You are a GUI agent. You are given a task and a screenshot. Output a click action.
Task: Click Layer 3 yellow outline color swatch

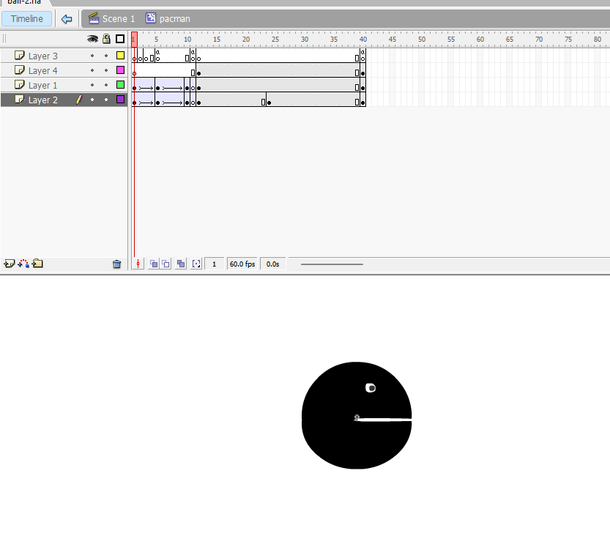pyautogui.click(x=121, y=55)
